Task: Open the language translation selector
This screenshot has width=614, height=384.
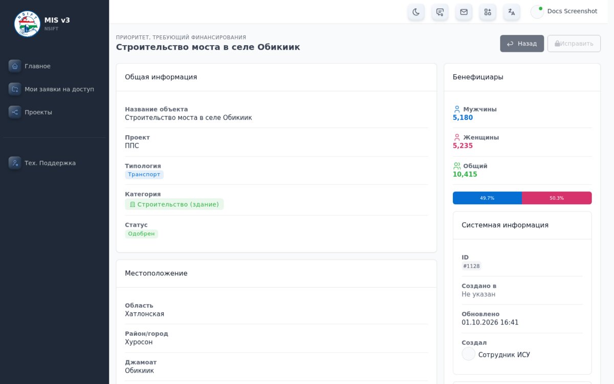Action: 512,12
